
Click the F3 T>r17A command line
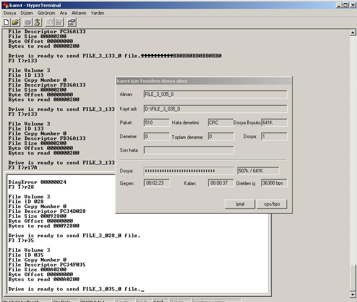point(23,168)
